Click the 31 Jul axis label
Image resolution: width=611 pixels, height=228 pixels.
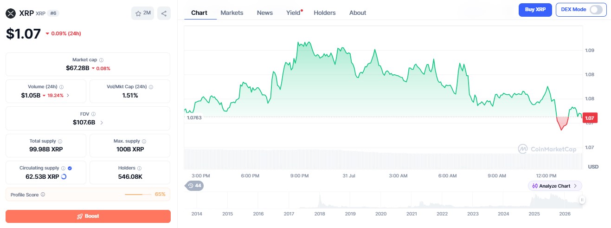(349, 176)
